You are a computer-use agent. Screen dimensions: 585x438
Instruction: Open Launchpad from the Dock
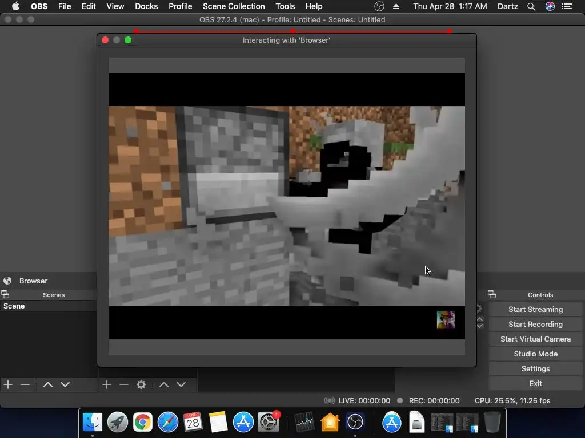(118, 422)
